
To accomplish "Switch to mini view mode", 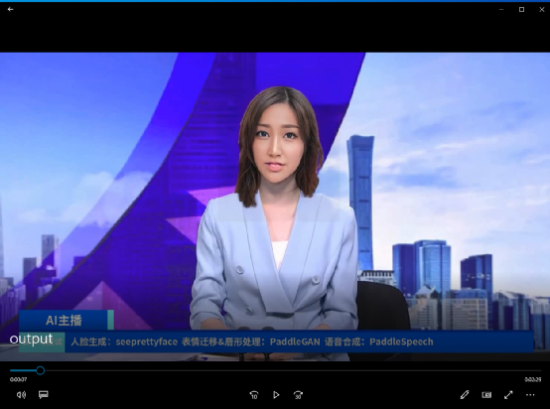I will click(486, 395).
